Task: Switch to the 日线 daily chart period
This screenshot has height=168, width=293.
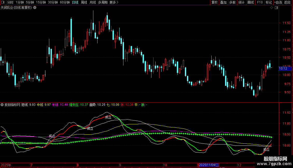Action: tap(75, 2)
